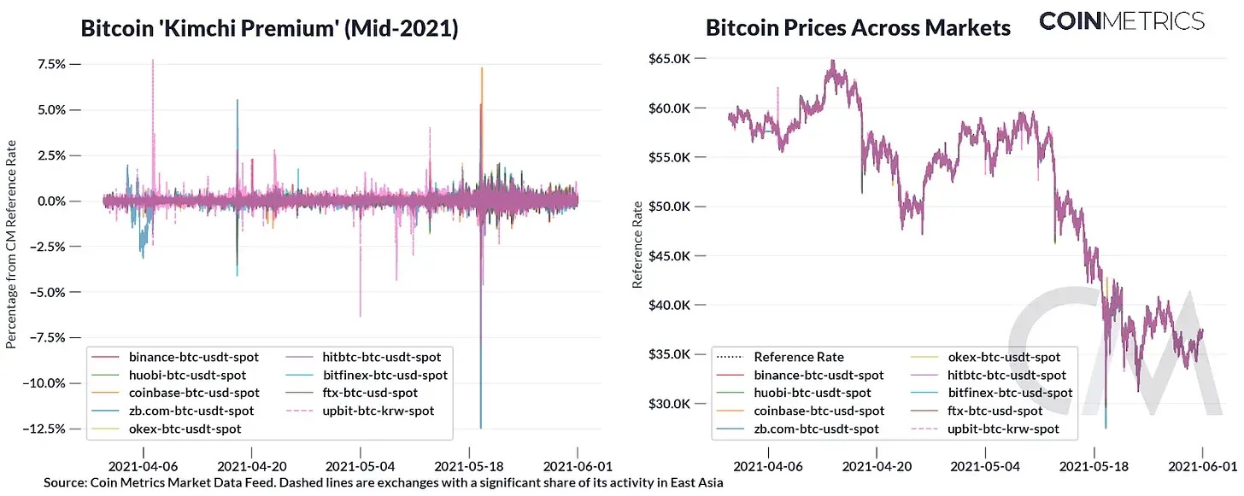This screenshot has height=496, width=1244.
Task: Click bitfinex-btc-usd-spot in Kimchi Premium legend
Action: click(x=385, y=375)
